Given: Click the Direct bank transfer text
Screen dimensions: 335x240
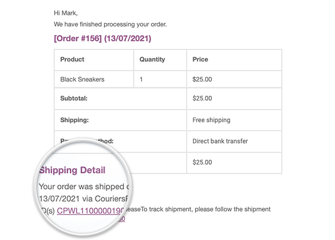Looking at the screenshot, I should (220, 141).
